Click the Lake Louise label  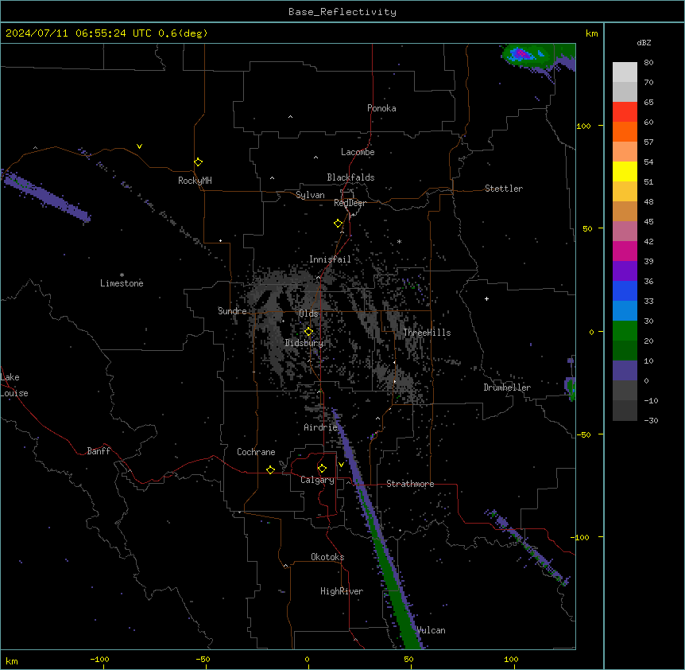(14, 385)
